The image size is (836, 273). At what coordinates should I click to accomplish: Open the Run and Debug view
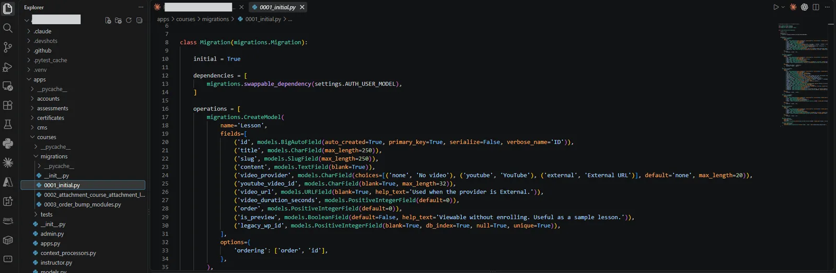[8, 66]
